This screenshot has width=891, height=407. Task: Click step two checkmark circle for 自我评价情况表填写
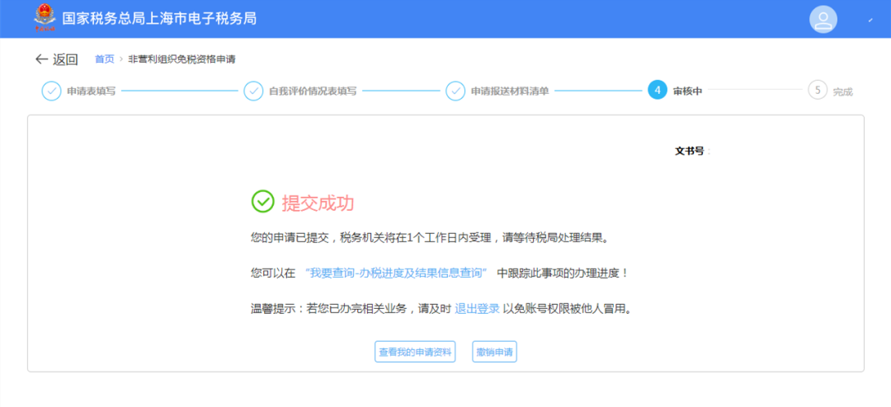253,91
